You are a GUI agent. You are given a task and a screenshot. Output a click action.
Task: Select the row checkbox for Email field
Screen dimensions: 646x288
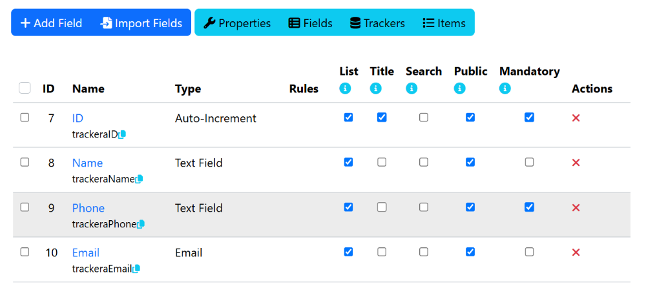pos(25,252)
